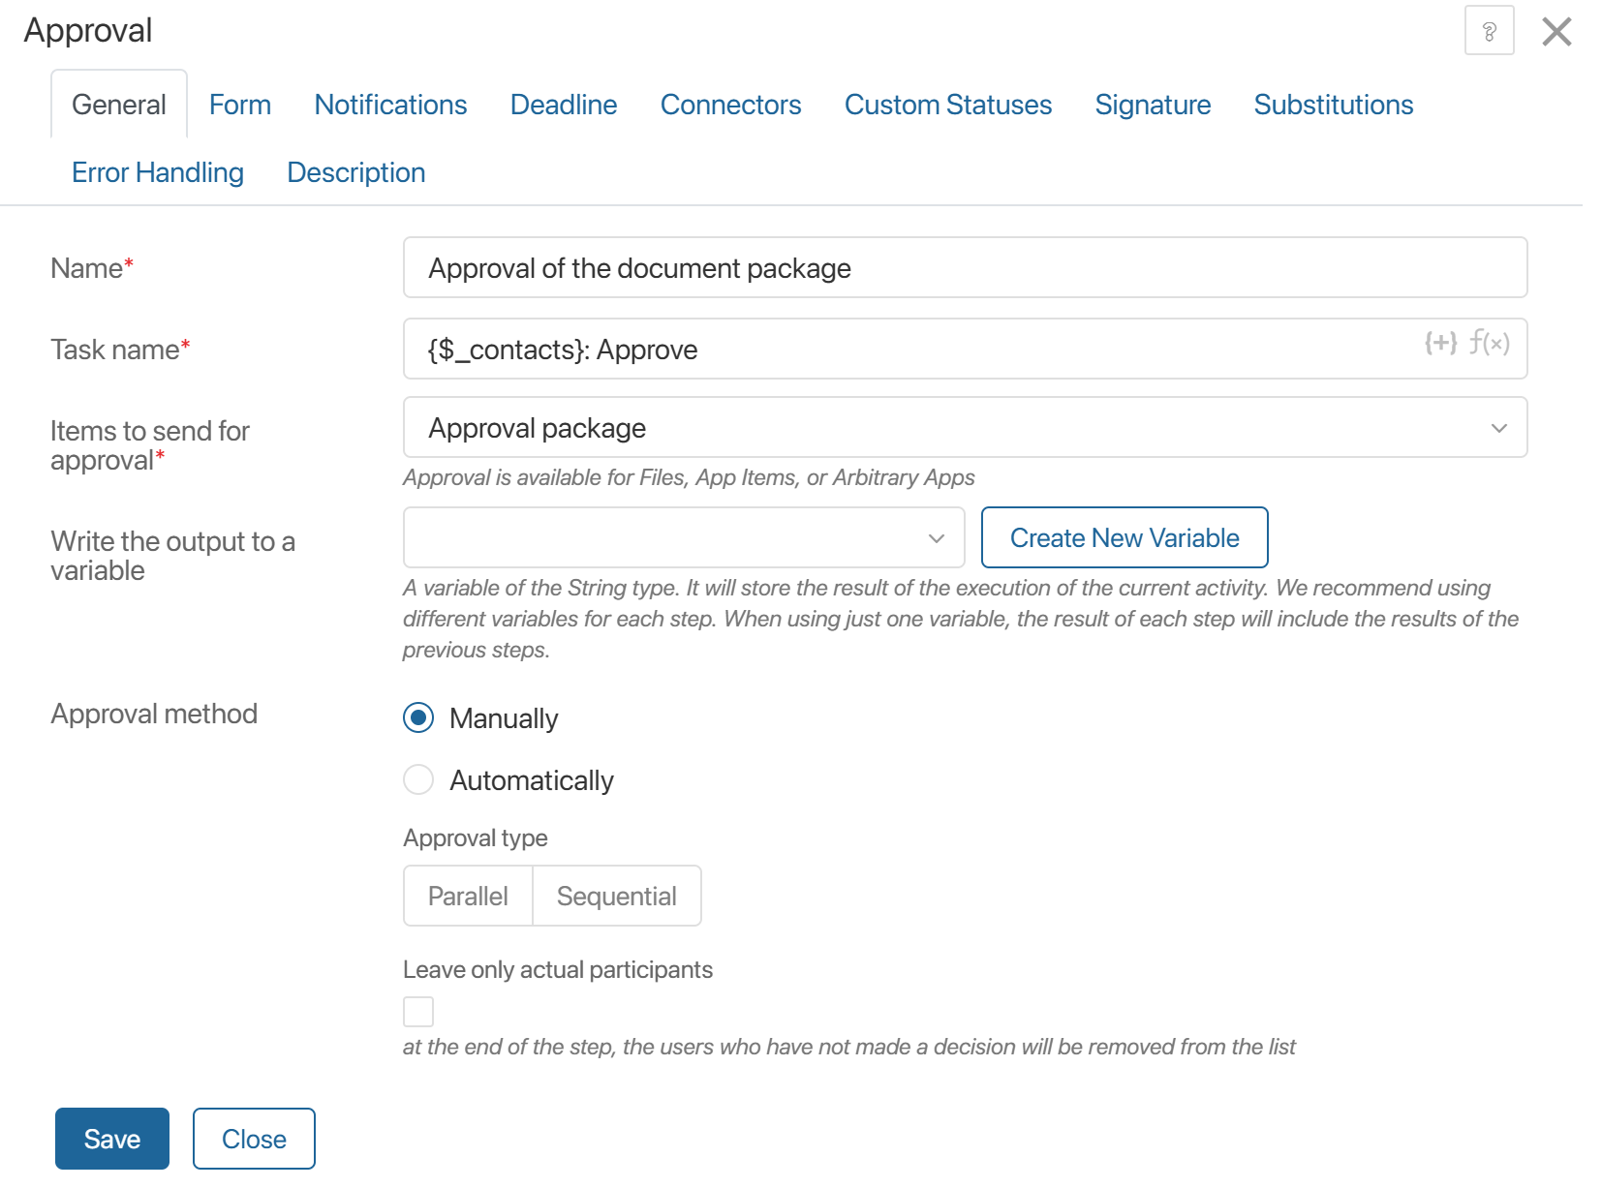Screen dimensions: 1602x1188
Task: Switch to the Deadline tab
Action: pyautogui.click(x=563, y=105)
